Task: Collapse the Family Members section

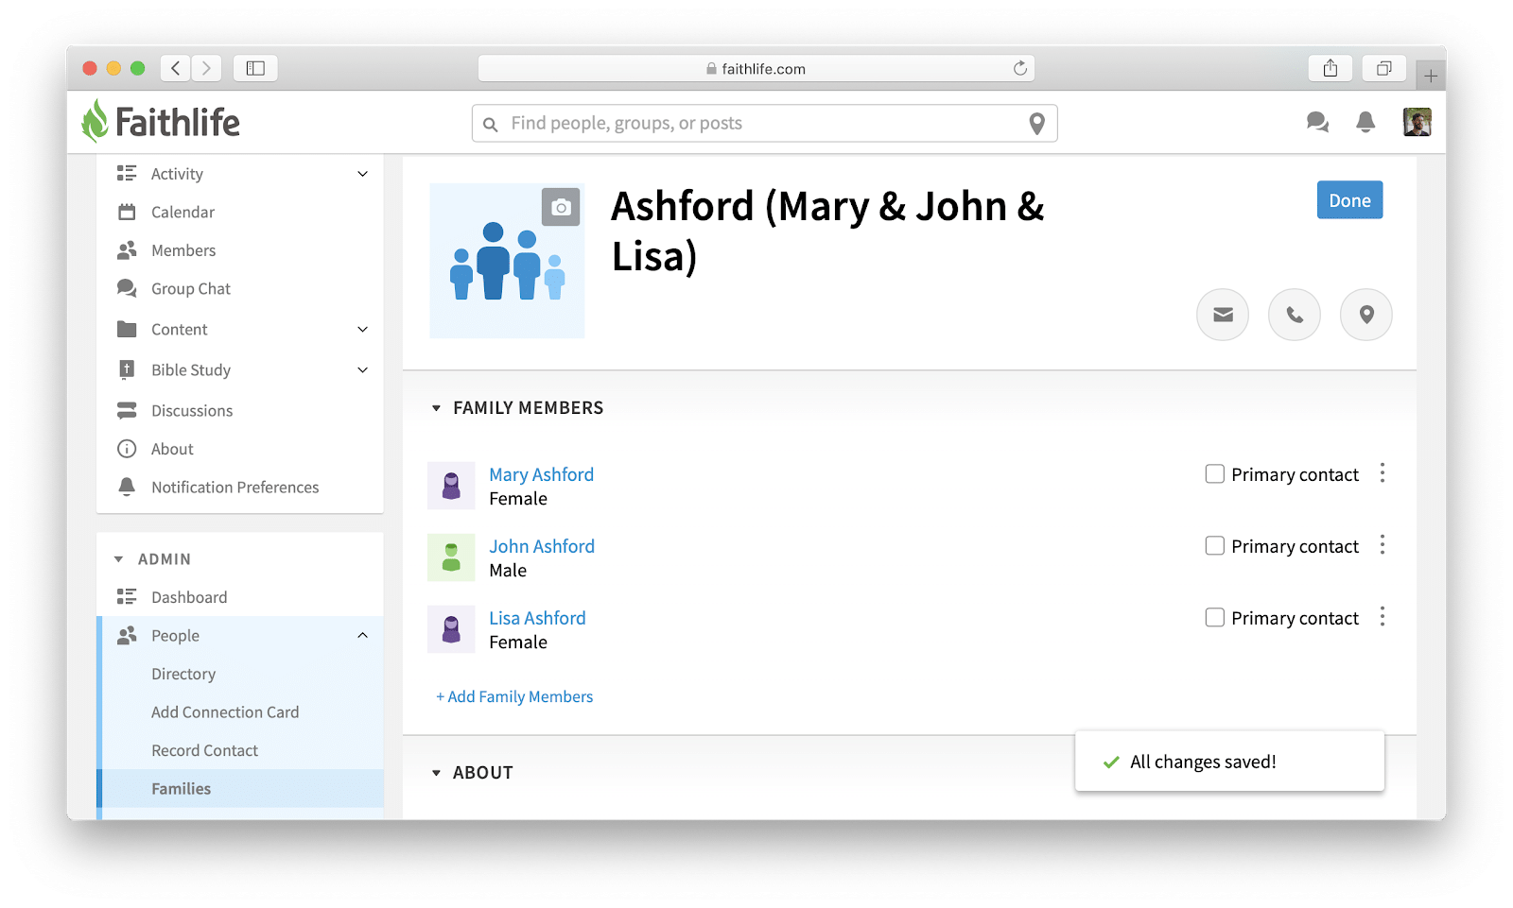Action: tap(436, 408)
